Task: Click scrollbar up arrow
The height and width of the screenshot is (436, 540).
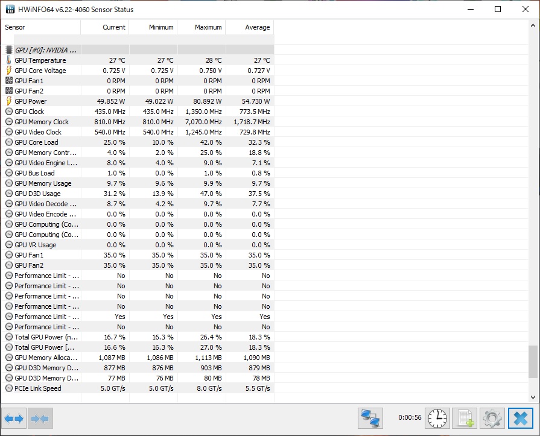Action: [533, 25]
